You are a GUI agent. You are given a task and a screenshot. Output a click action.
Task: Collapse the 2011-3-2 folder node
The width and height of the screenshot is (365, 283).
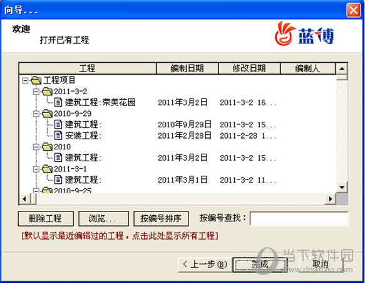pyautogui.click(x=36, y=92)
